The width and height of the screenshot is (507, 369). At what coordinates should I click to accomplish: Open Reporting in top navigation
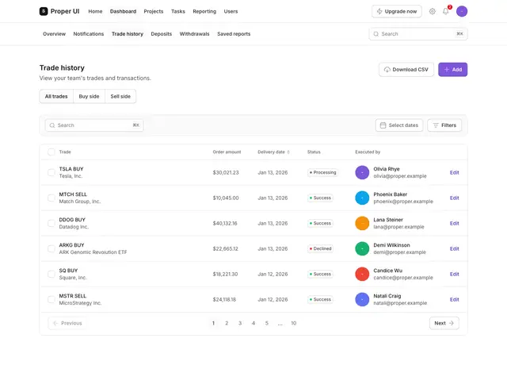click(x=204, y=11)
